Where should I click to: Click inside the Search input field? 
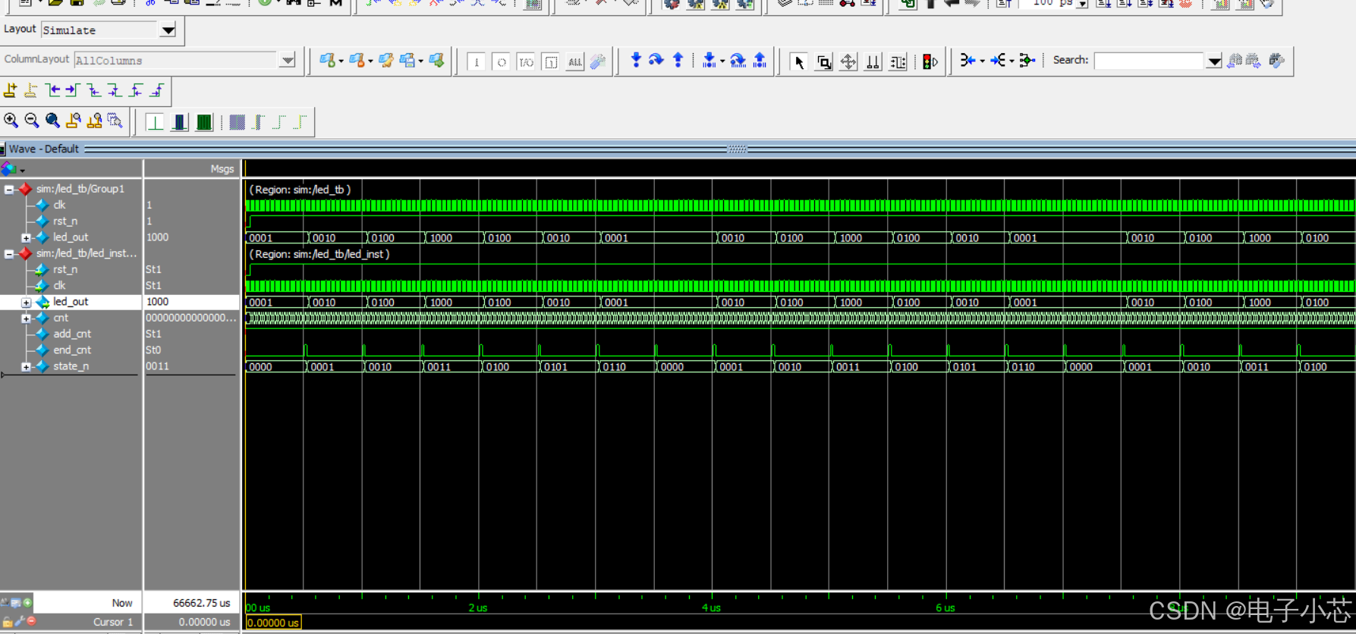point(1149,61)
